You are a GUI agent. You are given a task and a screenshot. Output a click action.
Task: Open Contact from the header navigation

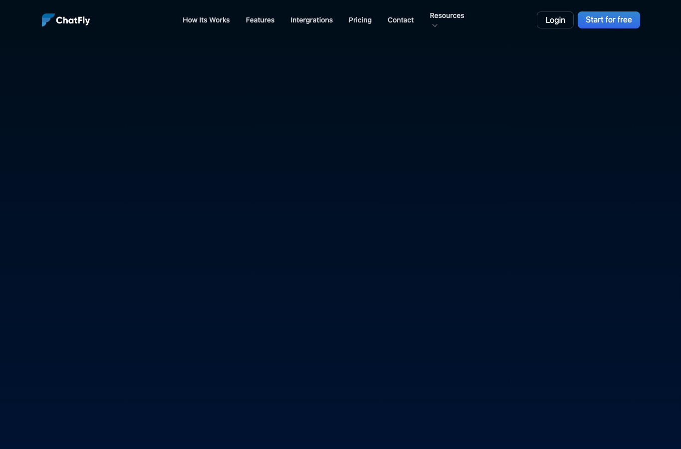[401, 20]
